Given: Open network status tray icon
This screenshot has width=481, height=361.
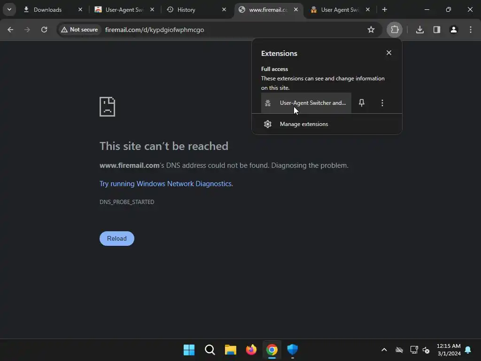Looking at the screenshot, I should tap(414, 350).
